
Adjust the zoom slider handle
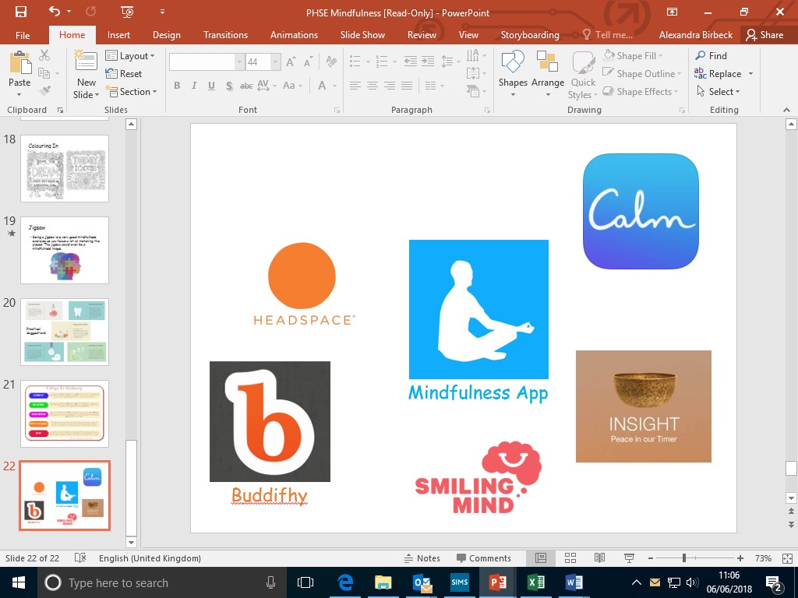(x=684, y=558)
